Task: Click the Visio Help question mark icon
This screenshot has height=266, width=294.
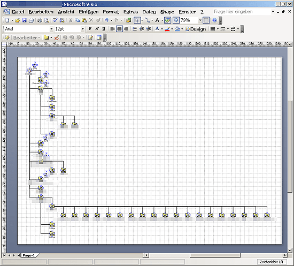Action: 215,20
